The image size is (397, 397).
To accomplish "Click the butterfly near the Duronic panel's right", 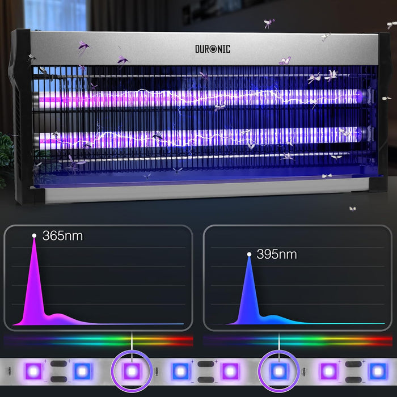I will tap(285, 61).
